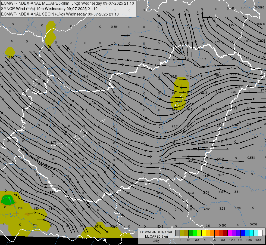
Task: Click the grid value 11.7
Action: (203, 59)
